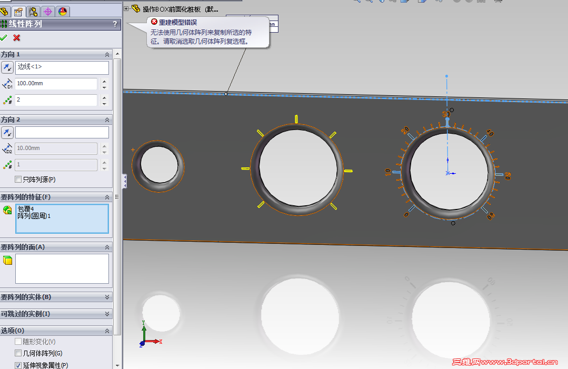The width and height of the screenshot is (568, 369).
Task: Edit direction 2 instance count field
Action: [x=56, y=165]
